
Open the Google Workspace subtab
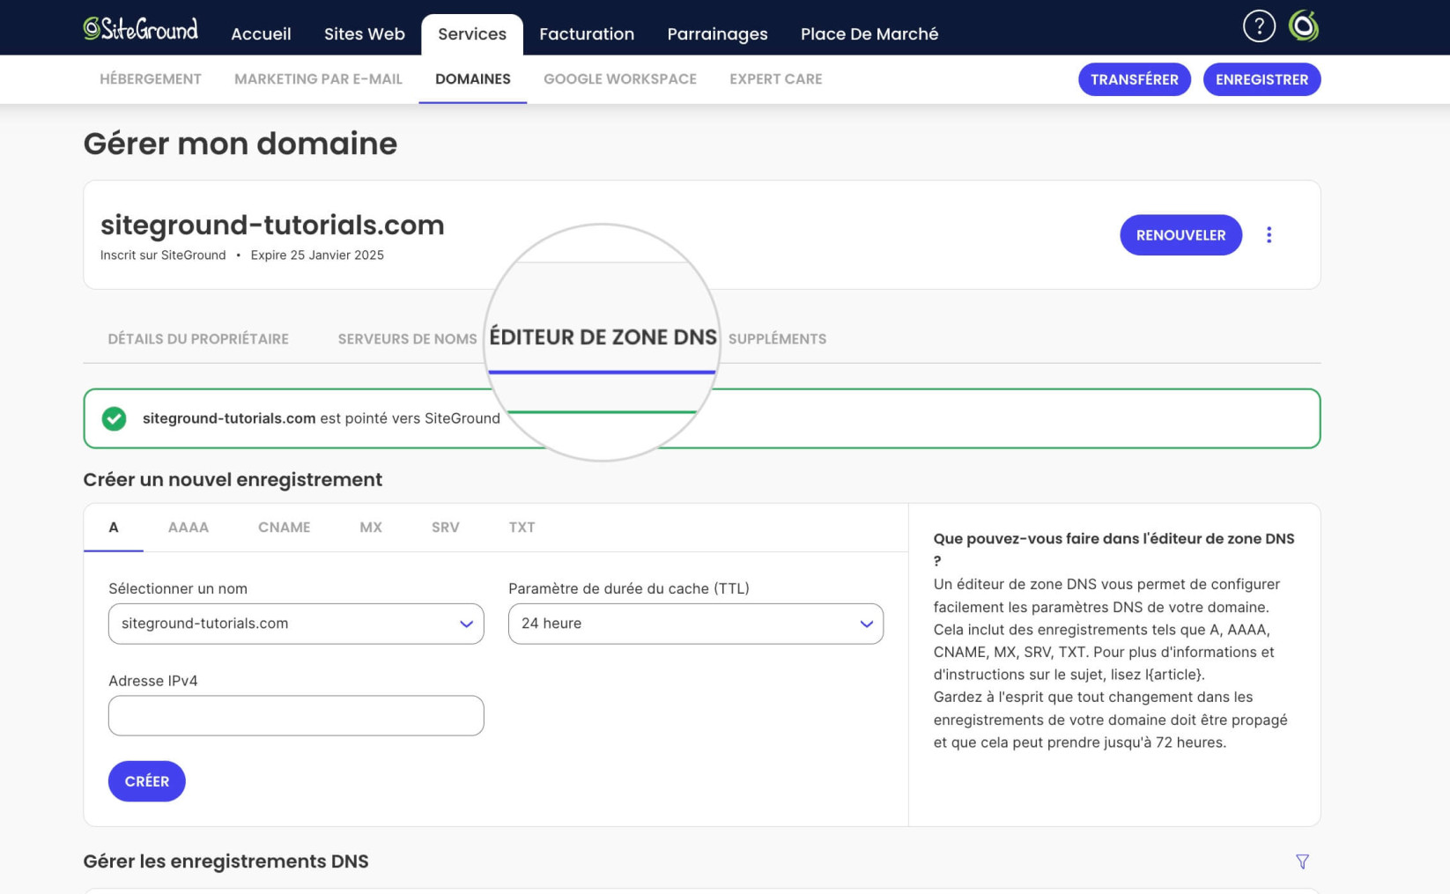coord(620,79)
